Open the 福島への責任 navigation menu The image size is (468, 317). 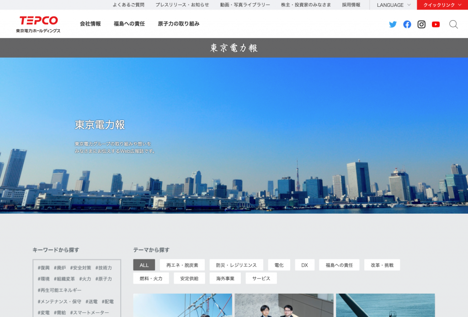(x=129, y=24)
